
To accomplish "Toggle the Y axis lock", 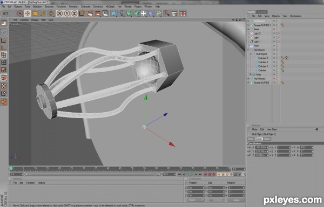I will click(67, 13).
